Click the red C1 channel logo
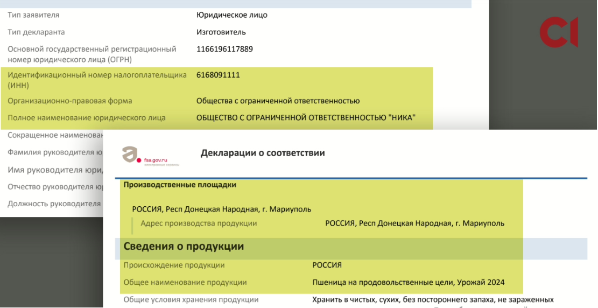 click(559, 33)
